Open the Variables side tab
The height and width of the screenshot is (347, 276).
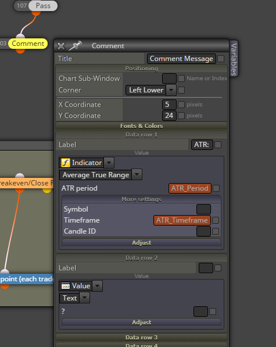[234, 59]
